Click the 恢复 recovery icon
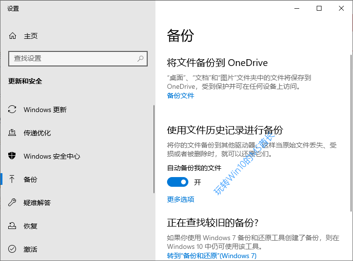Viewport: 353px width, 261px height. click(x=12, y=226)
